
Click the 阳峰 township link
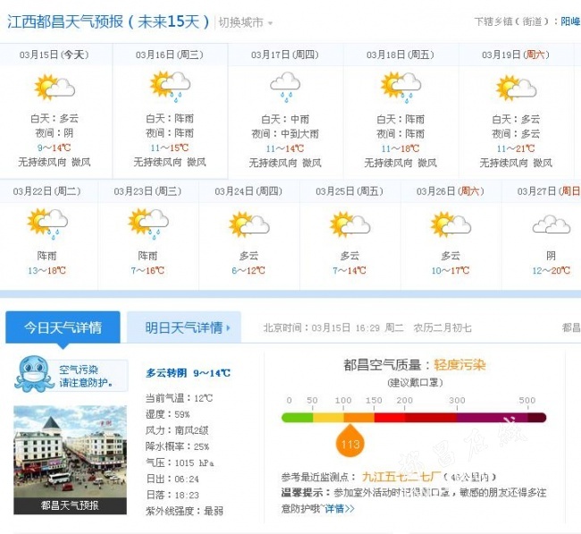[x=570, y=21]
